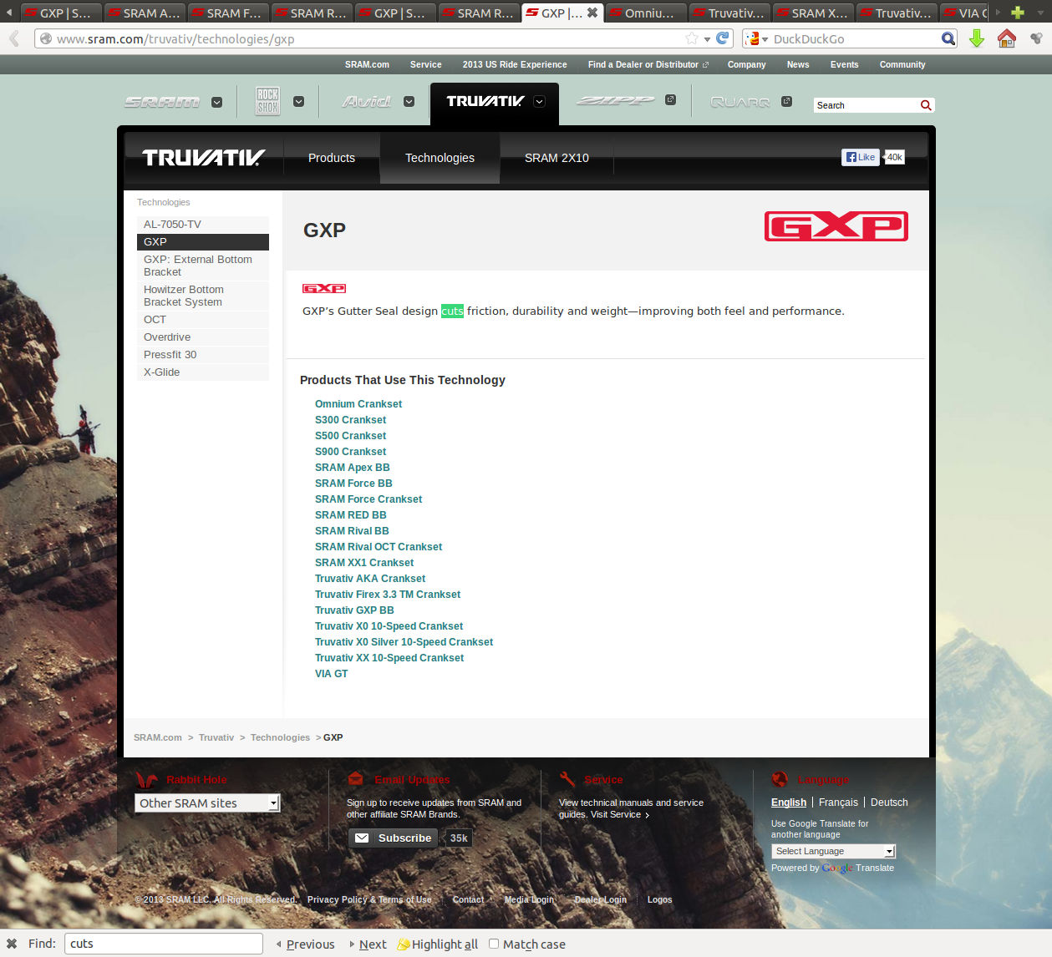Open the SRAM RED BB link
This screenshot has width=1052, height=957.
pyautogui.click(x=350, y=515)
